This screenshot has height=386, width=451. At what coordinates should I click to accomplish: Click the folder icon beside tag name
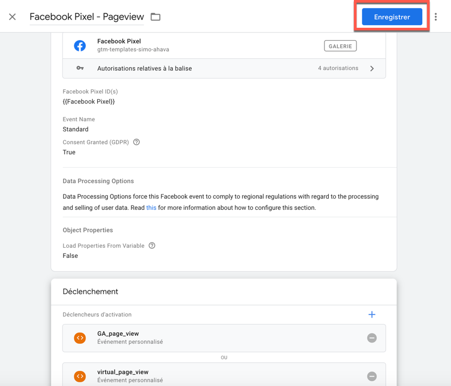pos(155,17)
